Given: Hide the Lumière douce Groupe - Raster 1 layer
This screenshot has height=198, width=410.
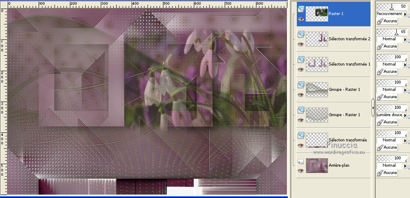Looking at the screenshot, I should point(301,120).
